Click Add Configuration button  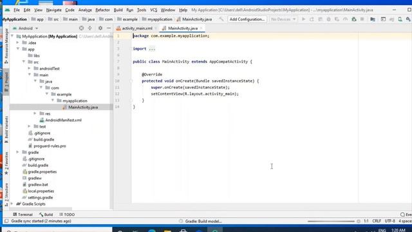point(247,19)
